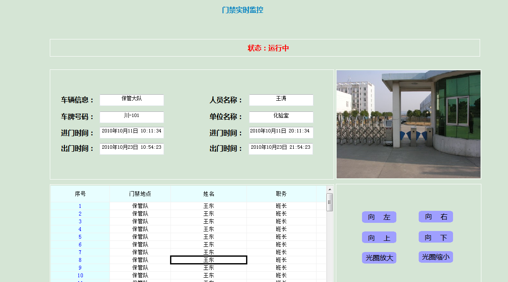Select row number 5 in the table

pyautogui.click(x=80, y=237)
